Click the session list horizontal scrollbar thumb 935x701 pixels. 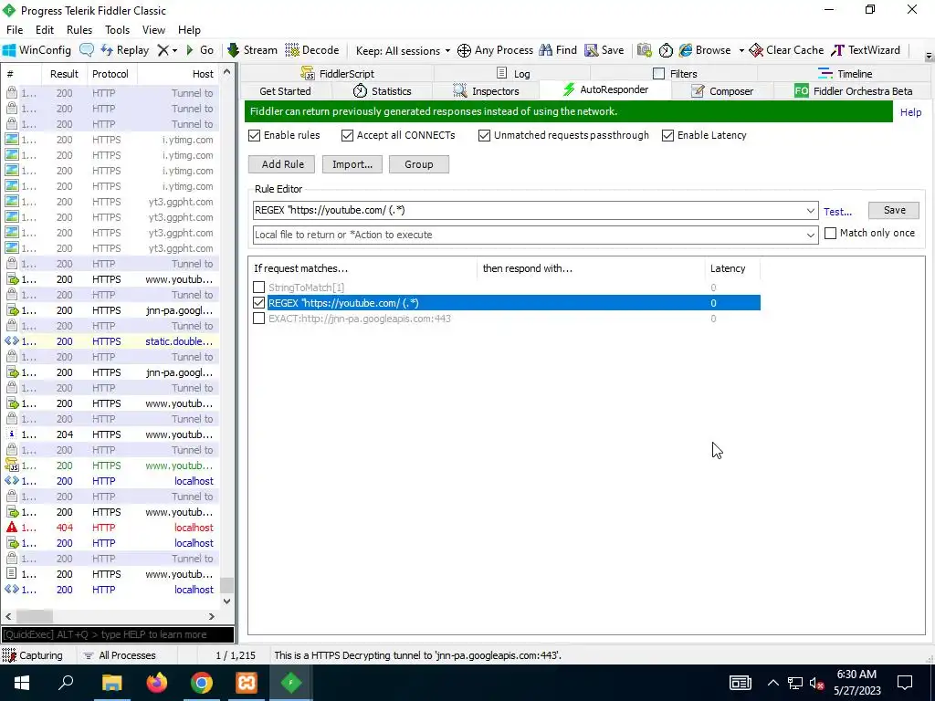(x=35, y=616)
